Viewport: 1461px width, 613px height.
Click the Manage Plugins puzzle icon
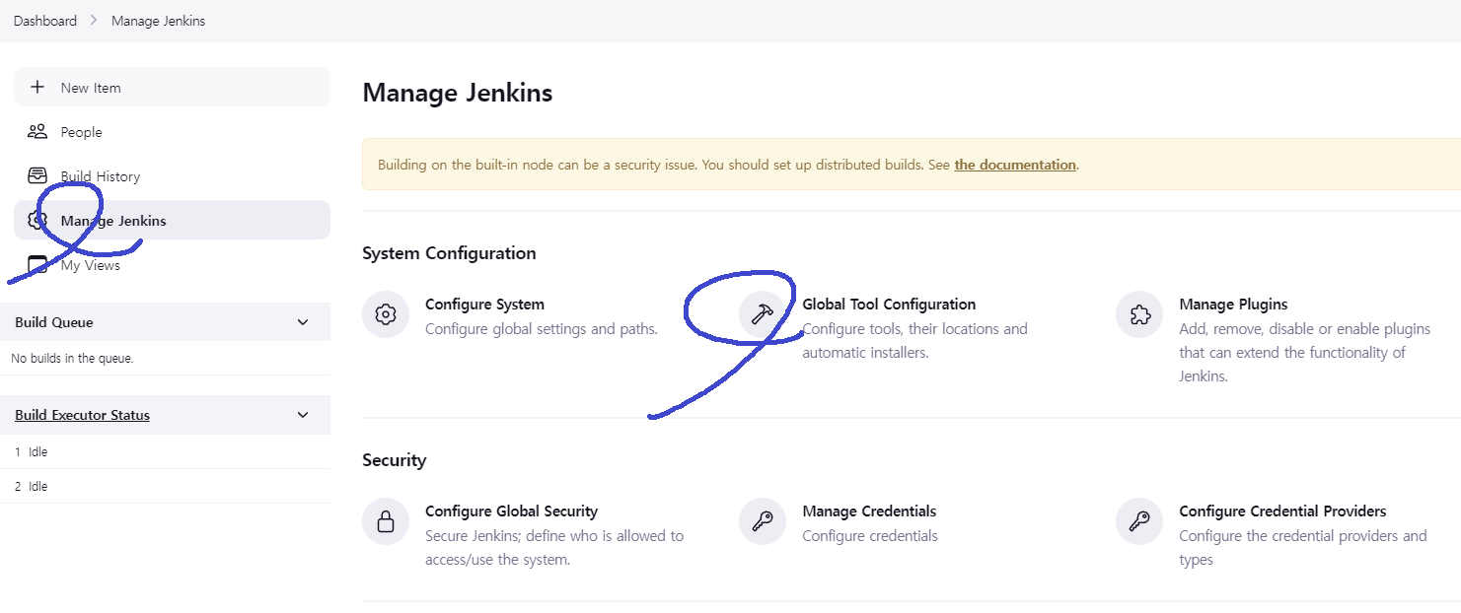click(1139, 314)
